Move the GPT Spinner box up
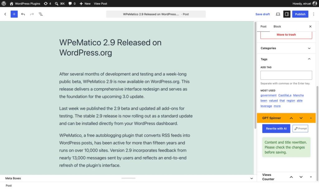 [x=291, y=118]
